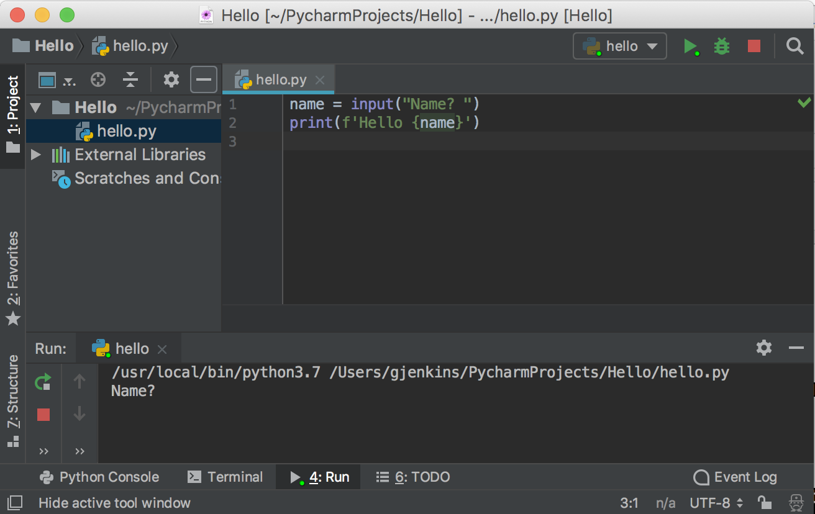This screenshot has width=815, height=514.
Task: Click the green inspection checkmark in editor
Action: click(804, 102)
